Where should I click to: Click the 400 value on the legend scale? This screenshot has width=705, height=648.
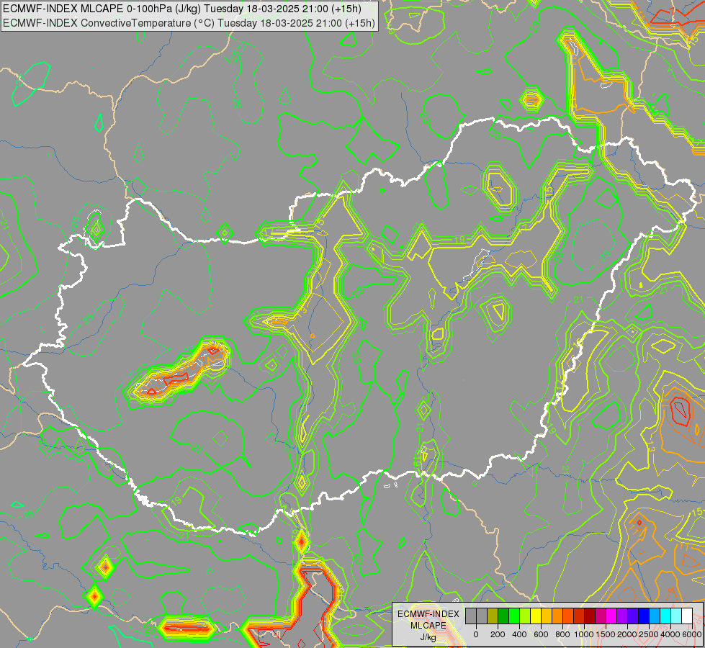click(519, 634)
